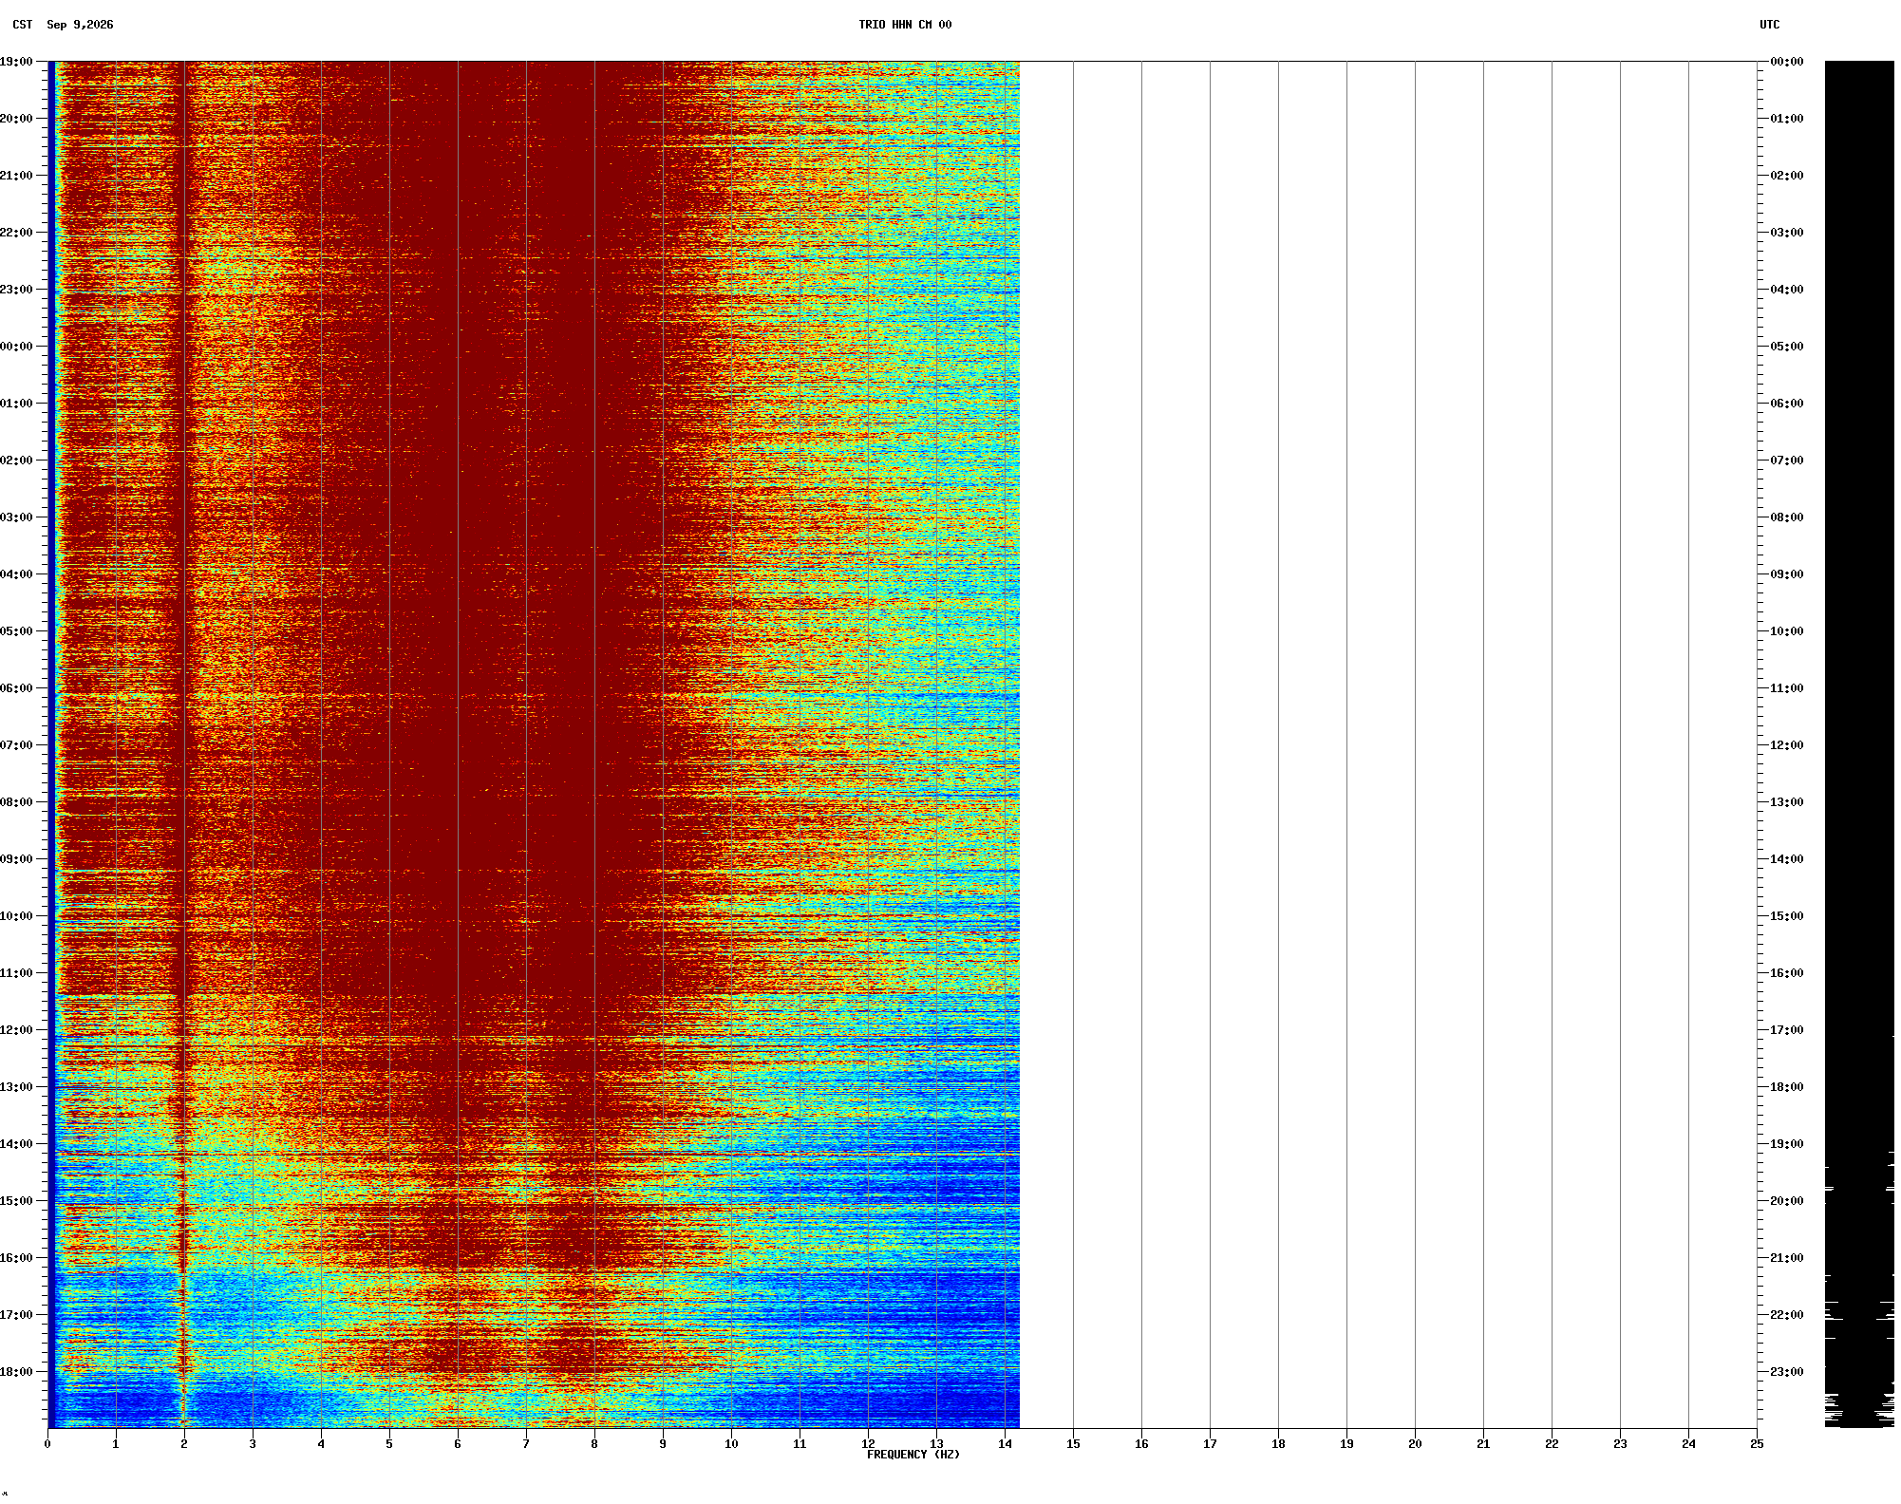The width and height of the screenshot is (1901, 1504).
Task: Click the 23:00 UTC time label
Action: [1787, 1372]
